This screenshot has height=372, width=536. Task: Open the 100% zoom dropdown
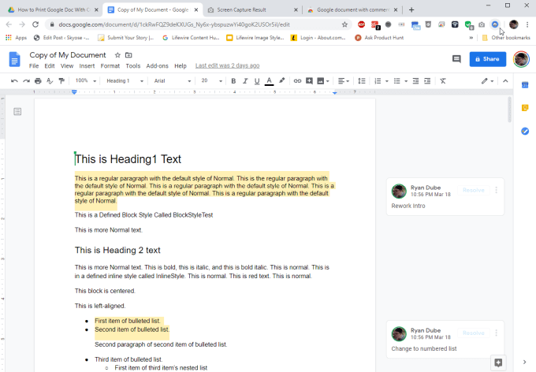click(x=85, y=80)
